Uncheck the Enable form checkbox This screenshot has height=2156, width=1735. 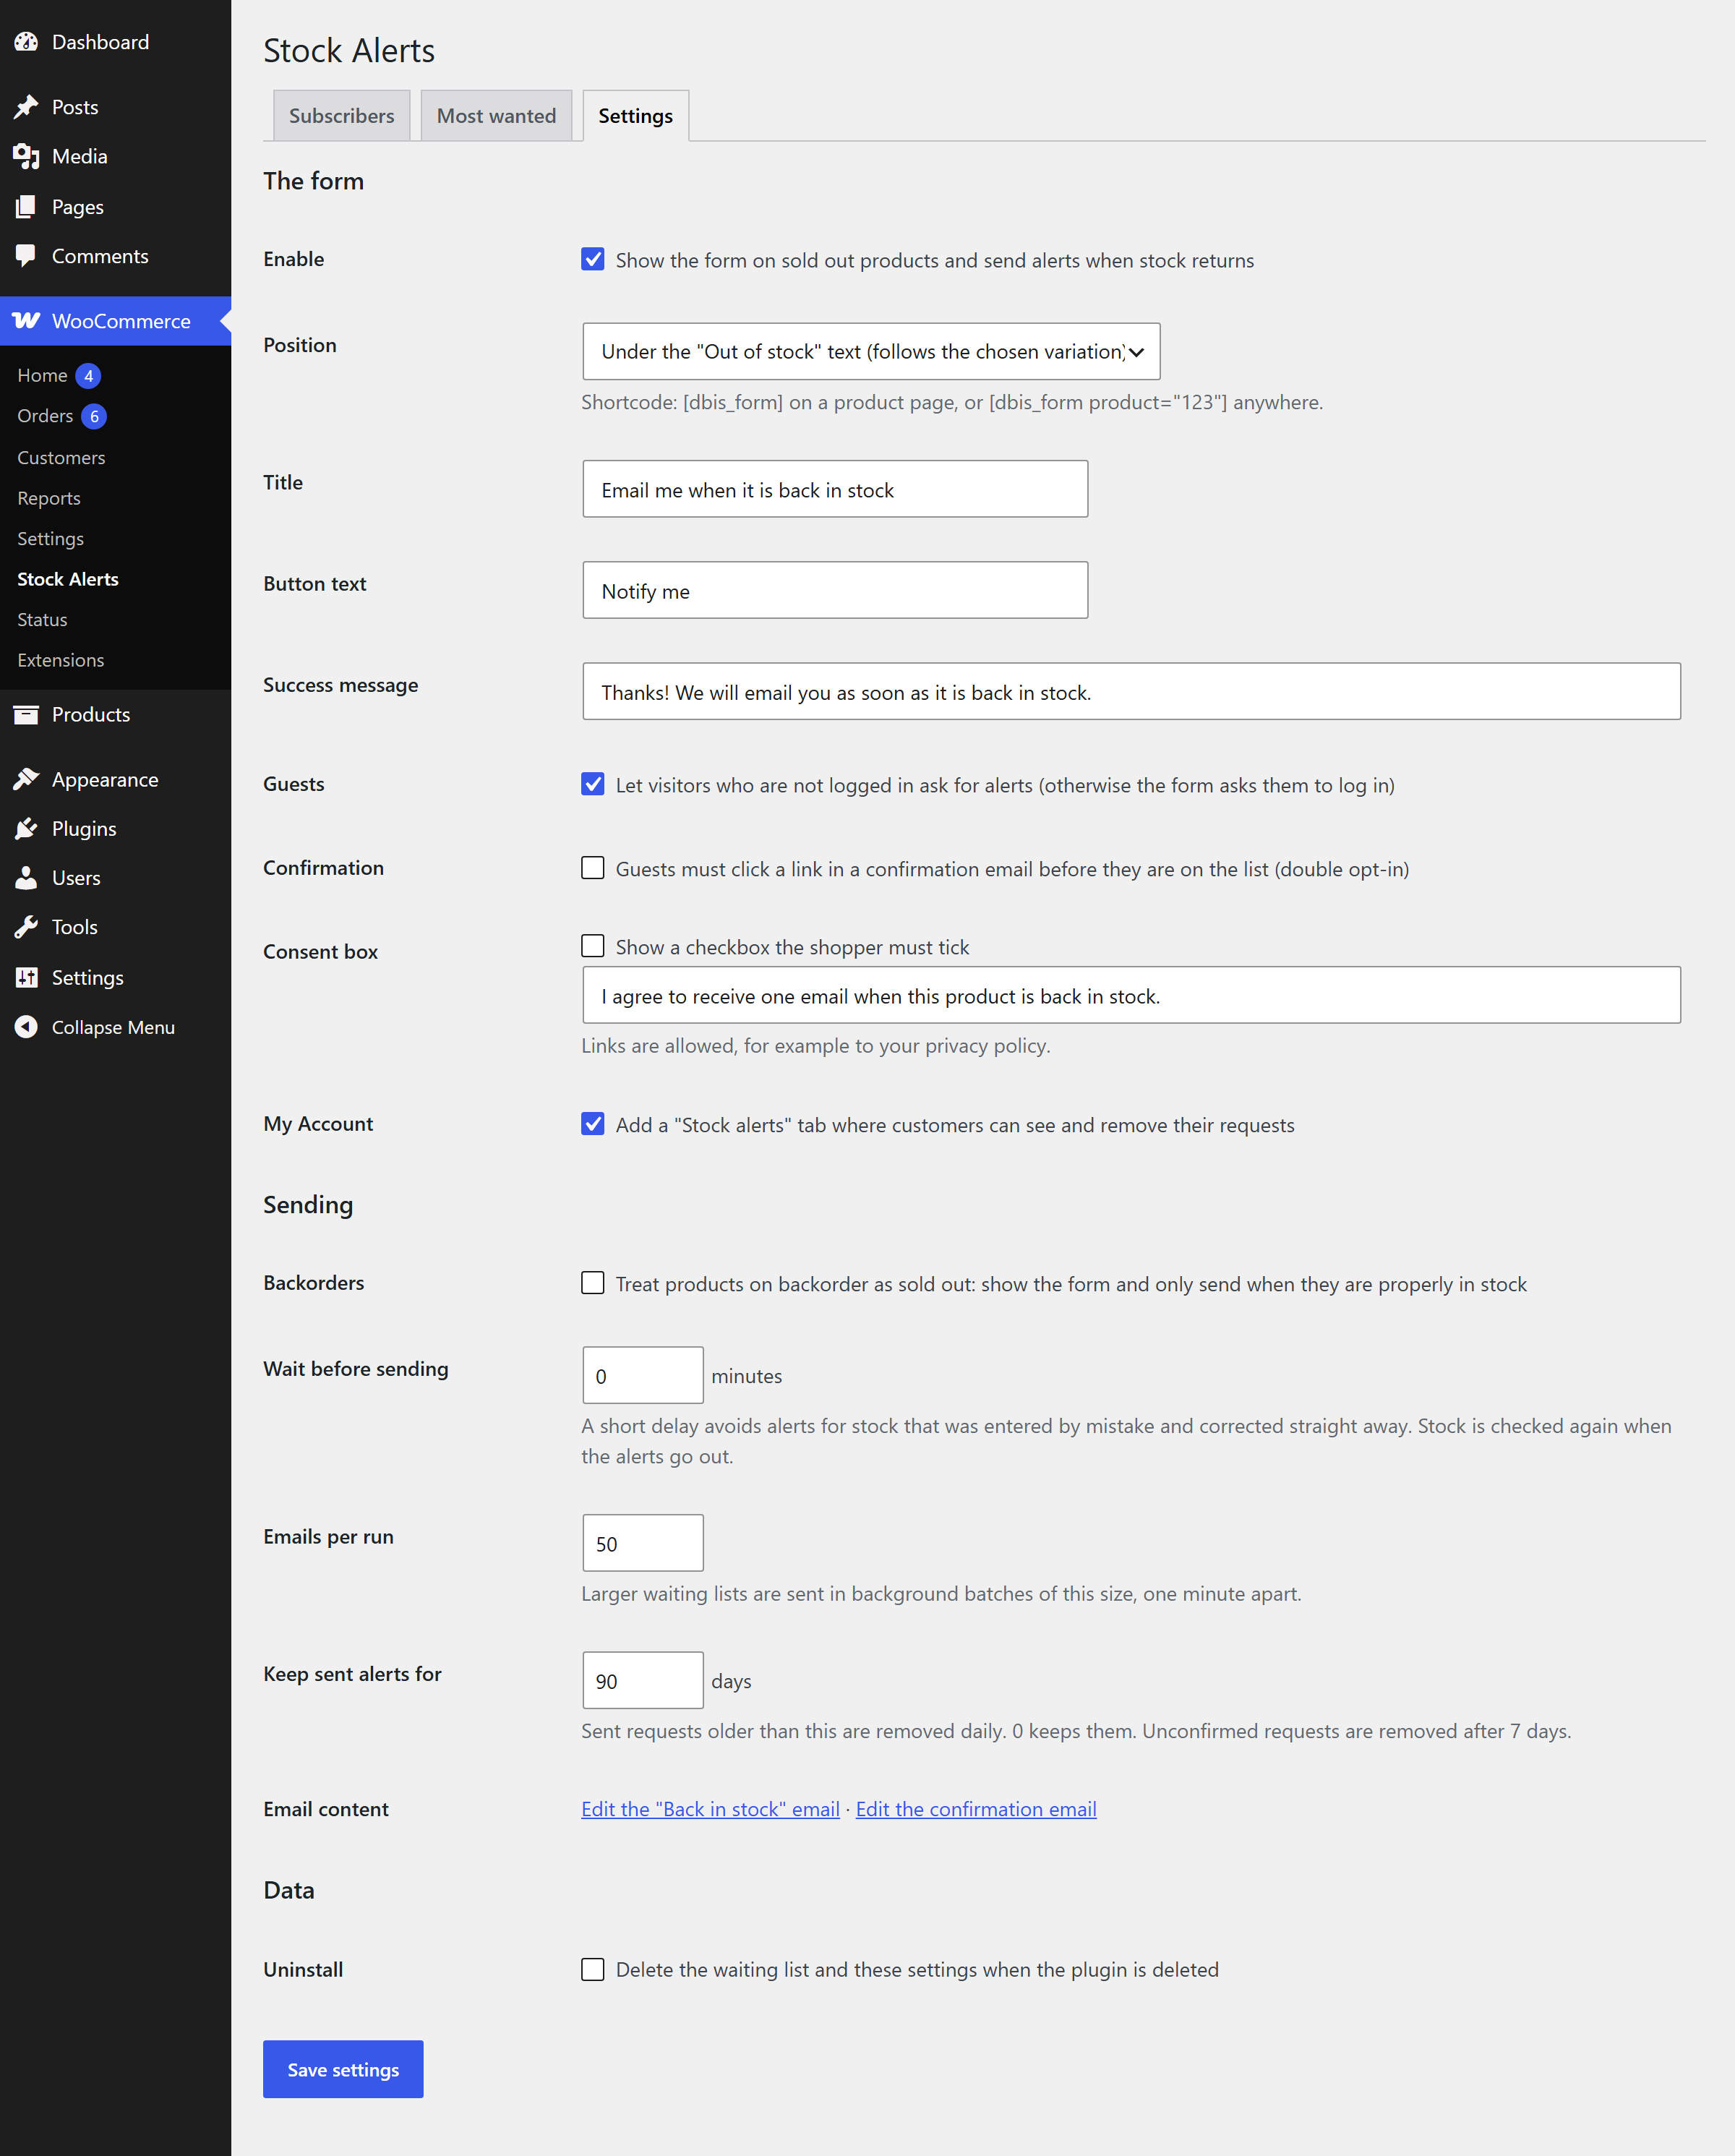(593, 260)
